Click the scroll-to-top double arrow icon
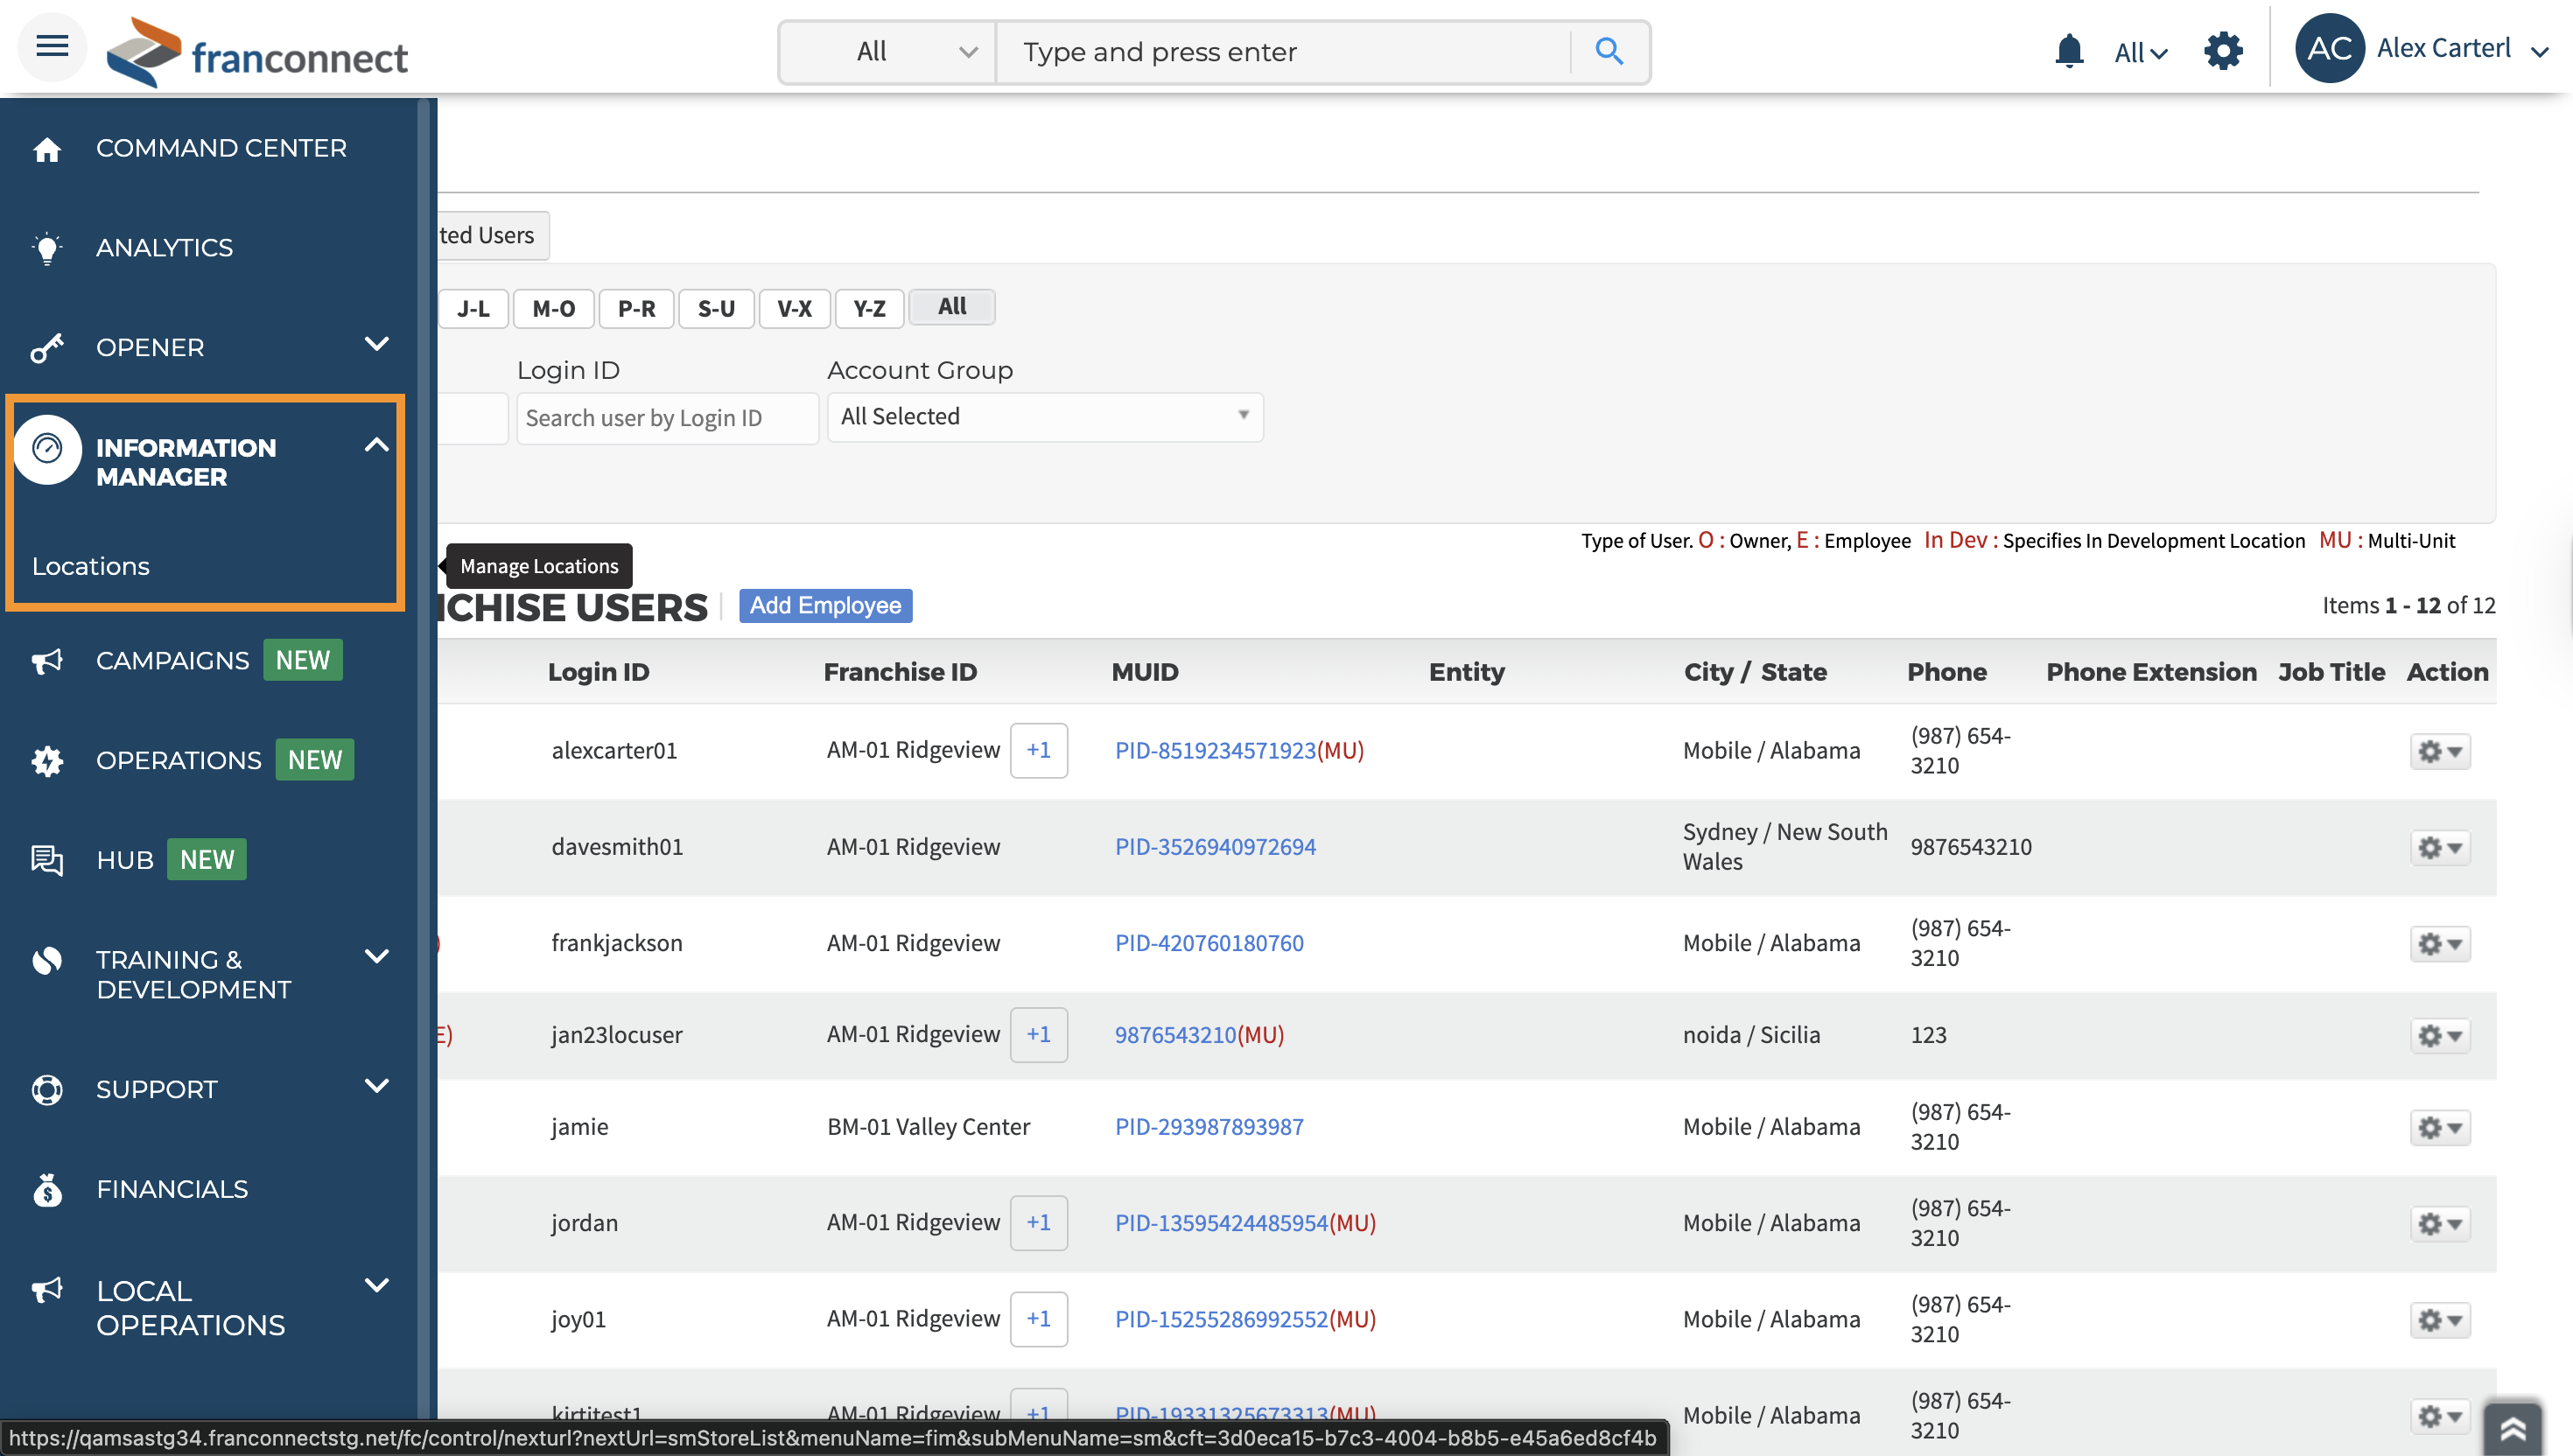 (x=2512, y=1427)
